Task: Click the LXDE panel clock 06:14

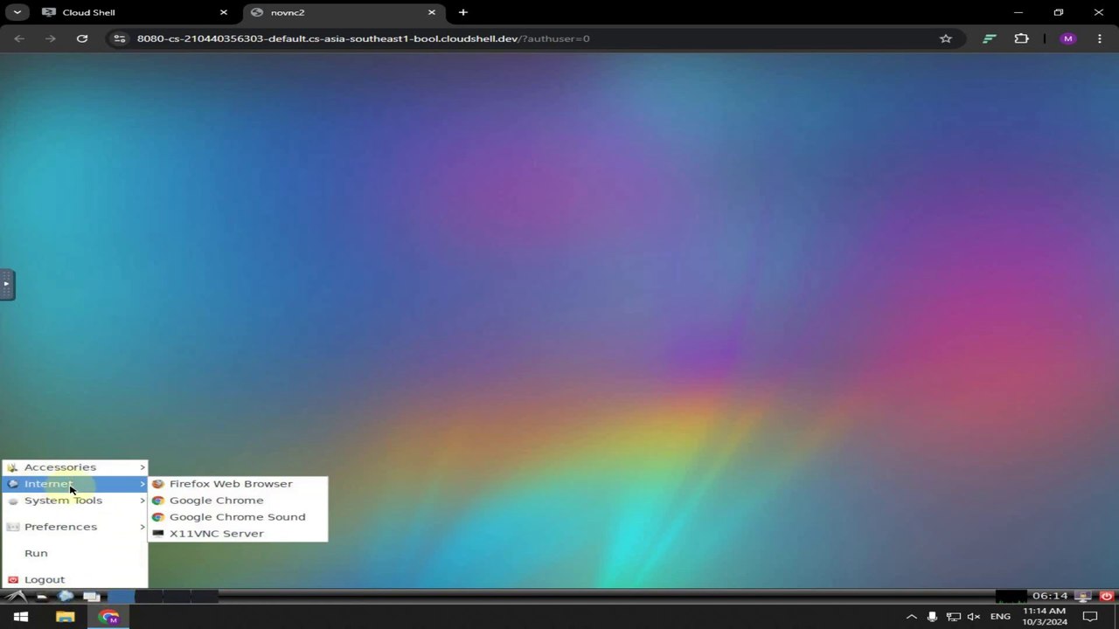Action: pos(1050,596)
